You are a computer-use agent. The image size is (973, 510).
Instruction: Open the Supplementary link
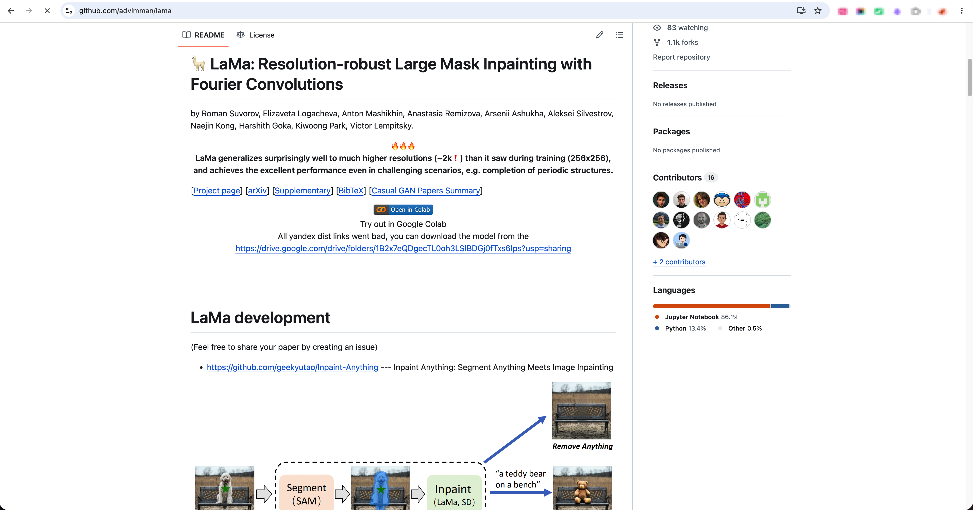(303, 191)
